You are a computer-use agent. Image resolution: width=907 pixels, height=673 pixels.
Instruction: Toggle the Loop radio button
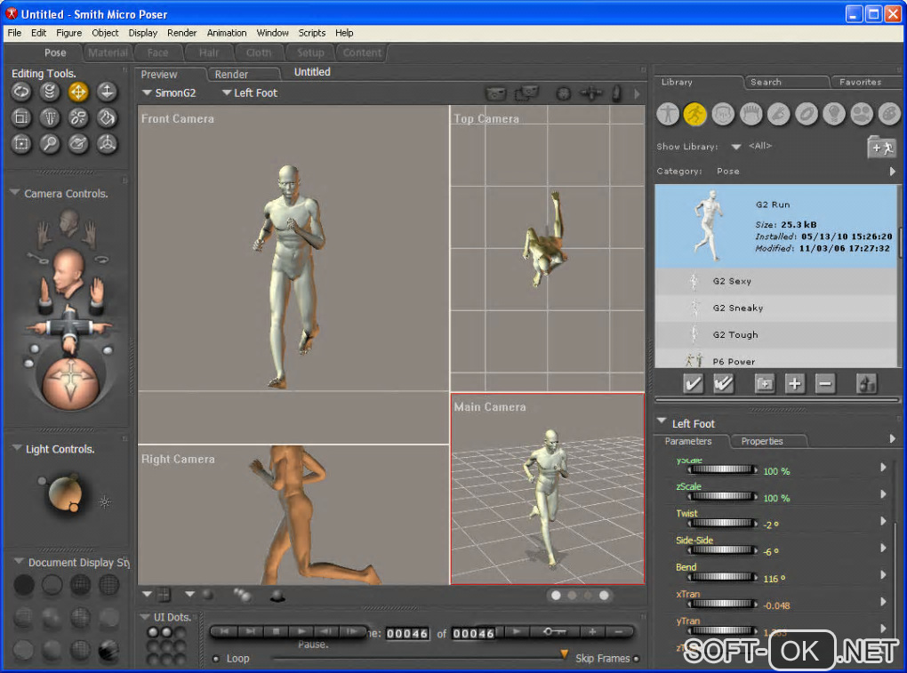tap(216, 659)
